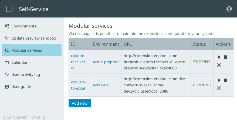Start the convert-to-excel service
Screen dimensions: 237x120
pos(219,80)
